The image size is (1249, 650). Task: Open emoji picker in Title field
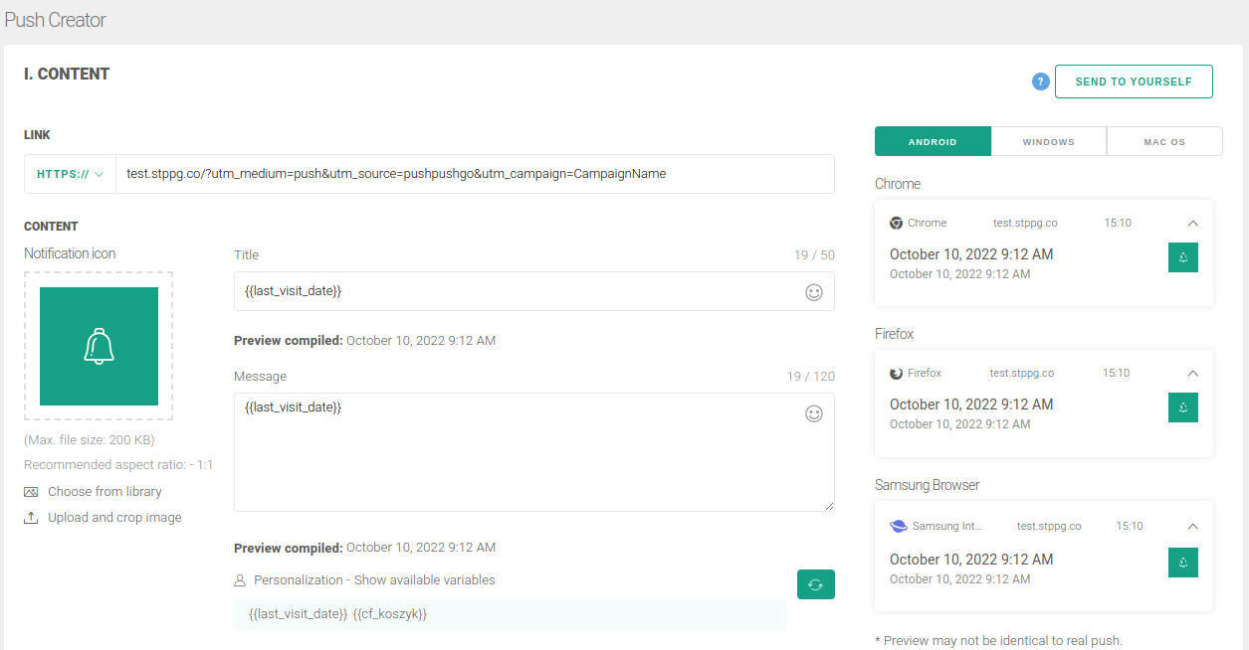pos(814,292)
